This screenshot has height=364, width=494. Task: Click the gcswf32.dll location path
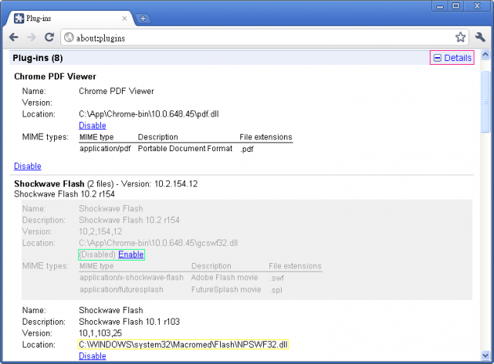(158, 243)
